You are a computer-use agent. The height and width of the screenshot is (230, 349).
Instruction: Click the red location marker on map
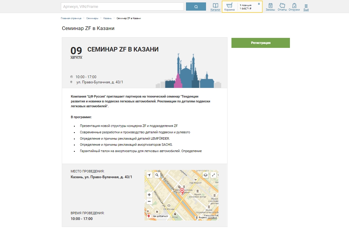(182, 191)
